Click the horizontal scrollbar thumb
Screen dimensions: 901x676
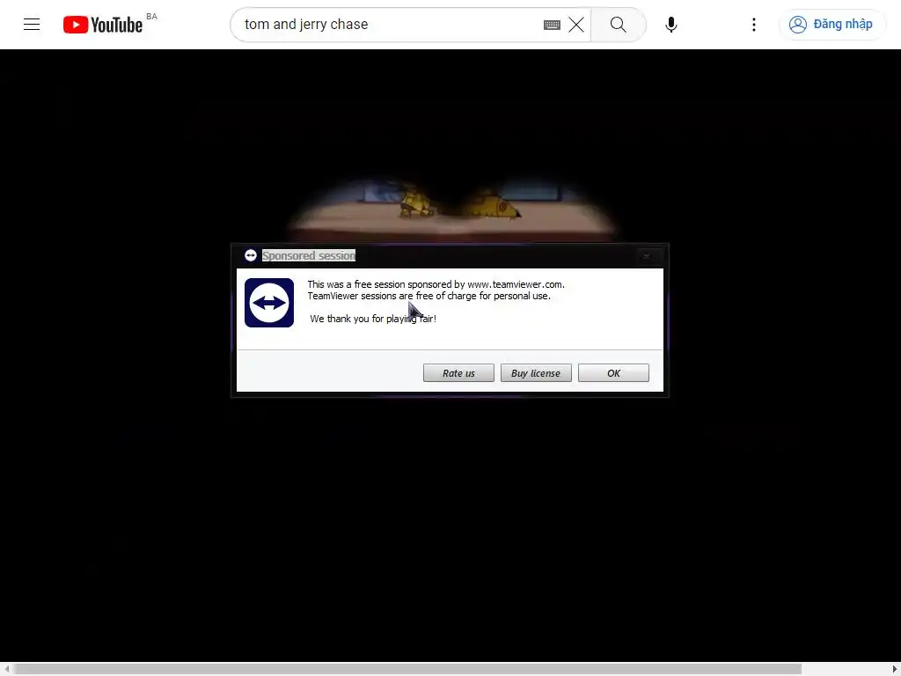(407, 669)
